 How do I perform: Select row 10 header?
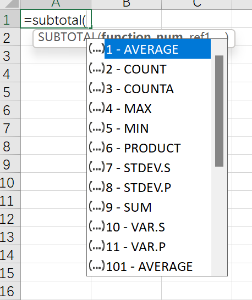click(x=10, y=182)
